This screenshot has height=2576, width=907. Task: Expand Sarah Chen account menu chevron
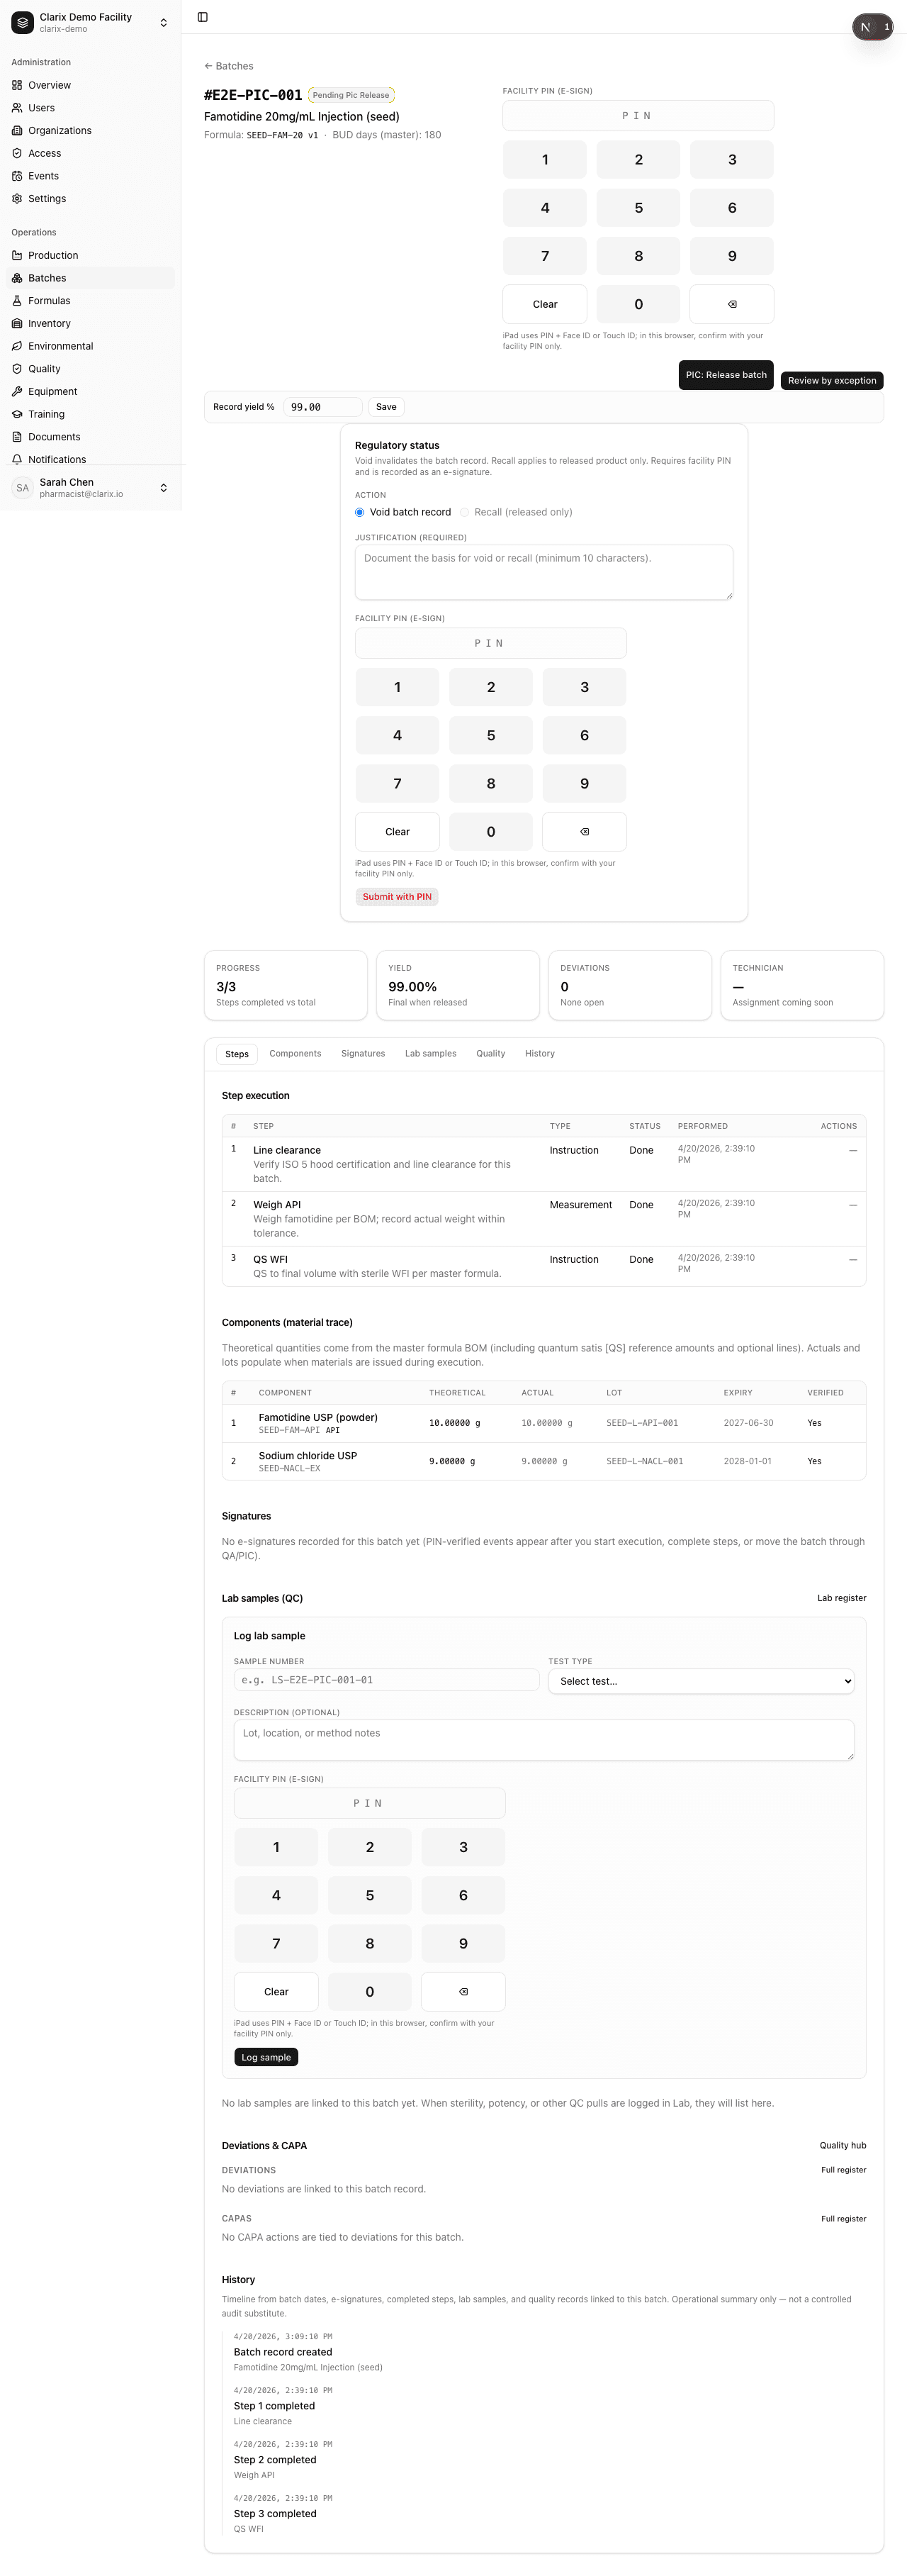(x=164, y=488)
